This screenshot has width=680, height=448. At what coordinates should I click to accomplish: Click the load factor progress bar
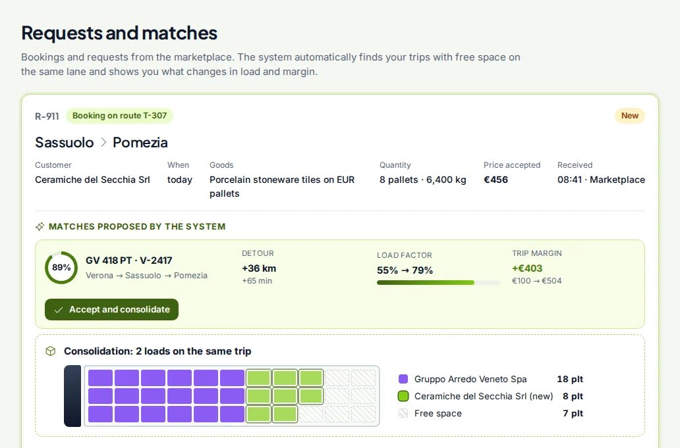point(438,283)
